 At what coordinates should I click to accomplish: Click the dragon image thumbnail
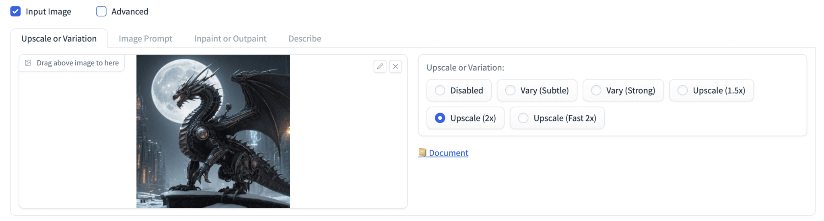[213, 131]
